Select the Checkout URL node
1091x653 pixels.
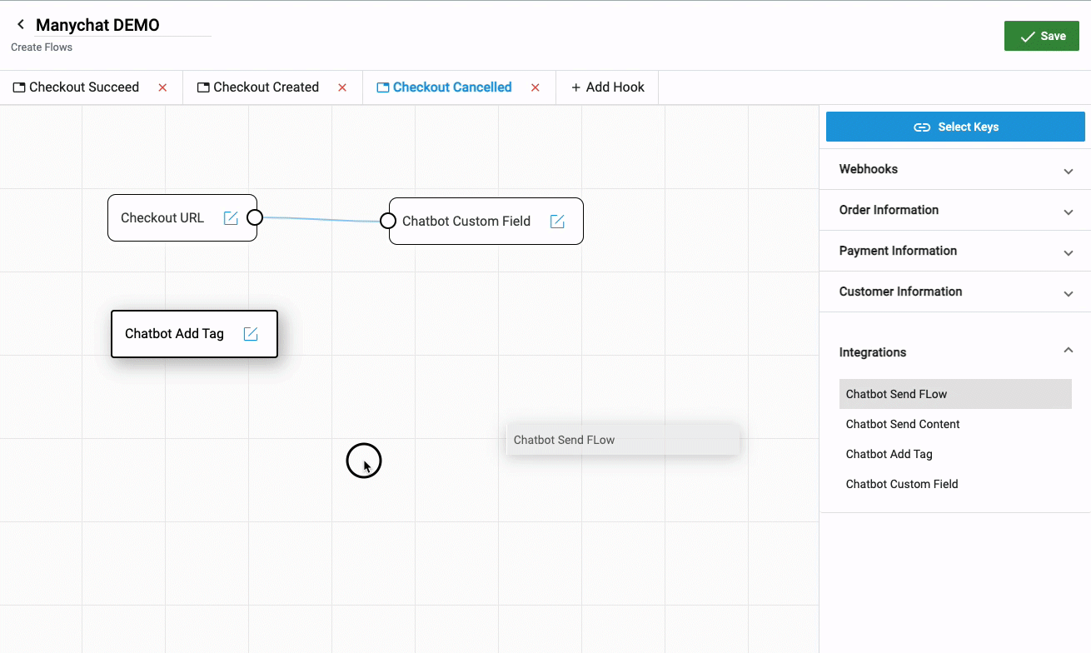pos(182,218)
